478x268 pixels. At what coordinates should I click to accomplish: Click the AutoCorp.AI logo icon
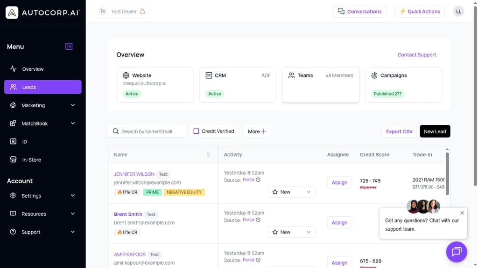pos(12,13)
